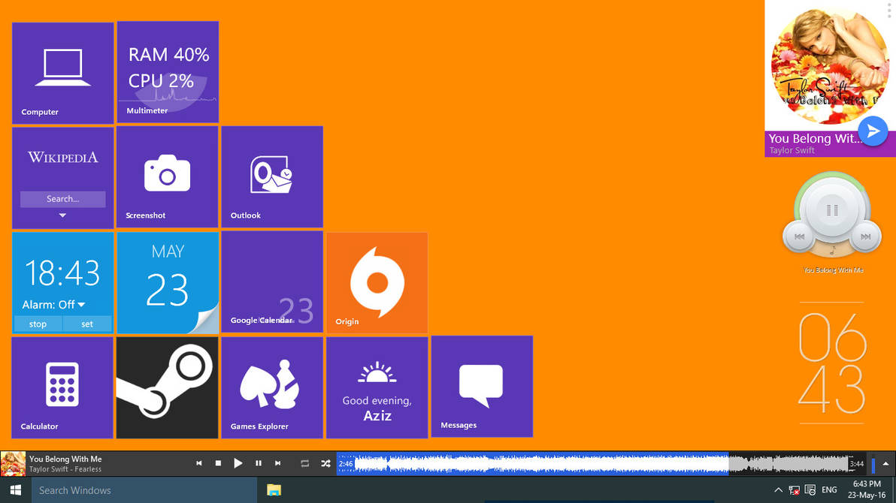Click the alarm stop button
This screenshot has width=896, height=503.
[x=38, y=324]
